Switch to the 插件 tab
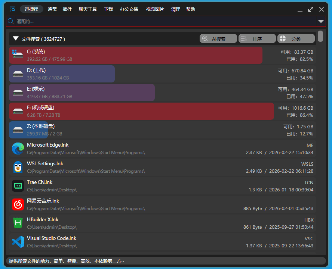Viewport: 332px width, 269px height. [x=67, y=9]
